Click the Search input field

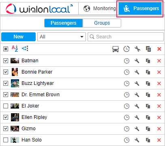click(126, 37)
